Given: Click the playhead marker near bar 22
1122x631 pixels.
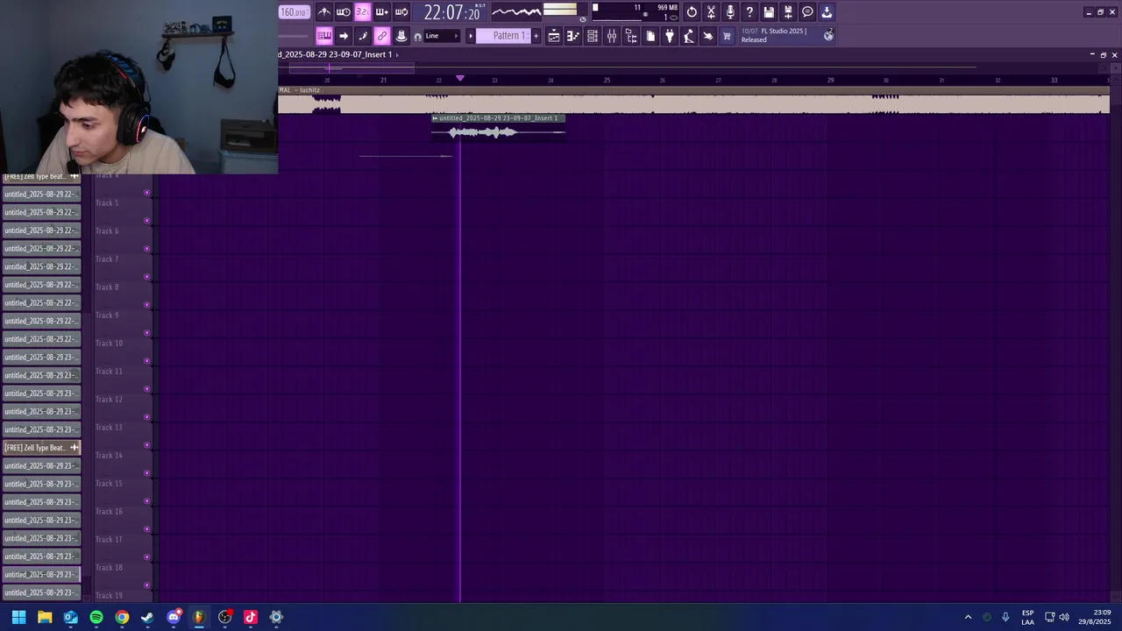Looking at the screenshot, I should click(x=459, y=79).
